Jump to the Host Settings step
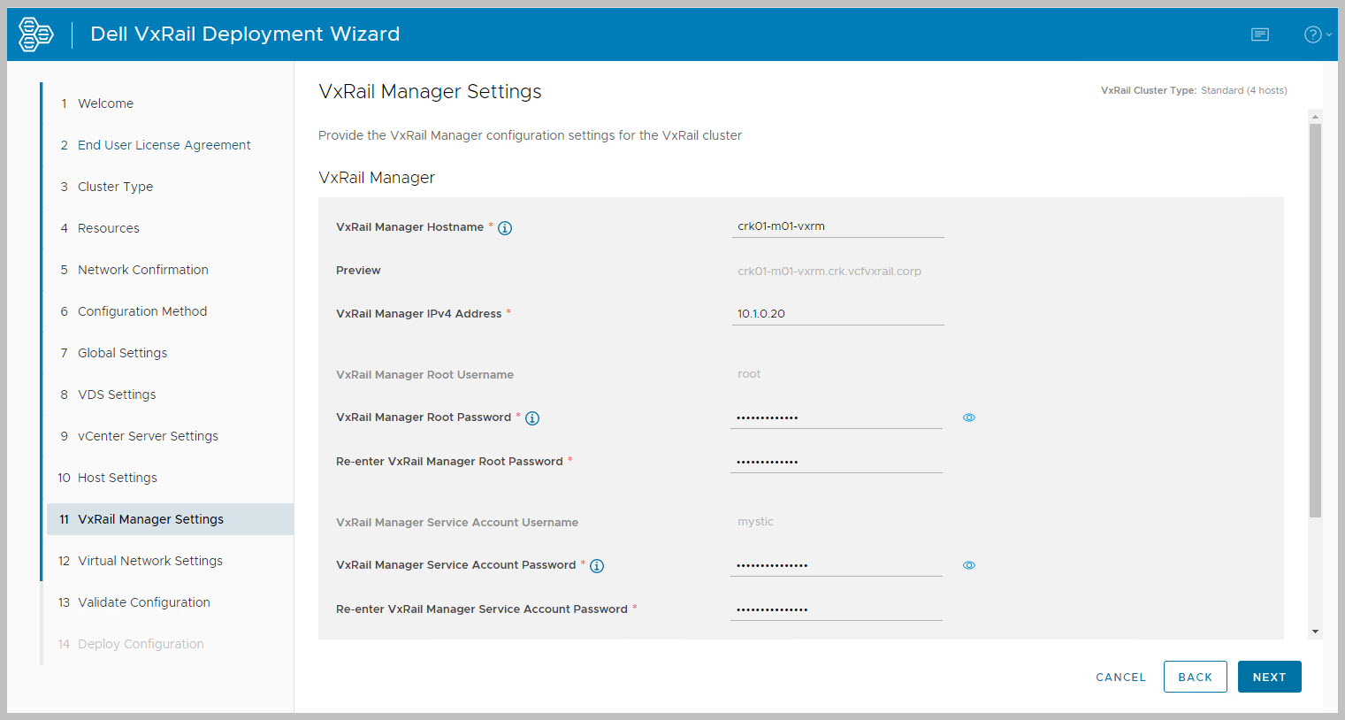The height and width of the screenshot is (720, 1345). tap(117, 478)
